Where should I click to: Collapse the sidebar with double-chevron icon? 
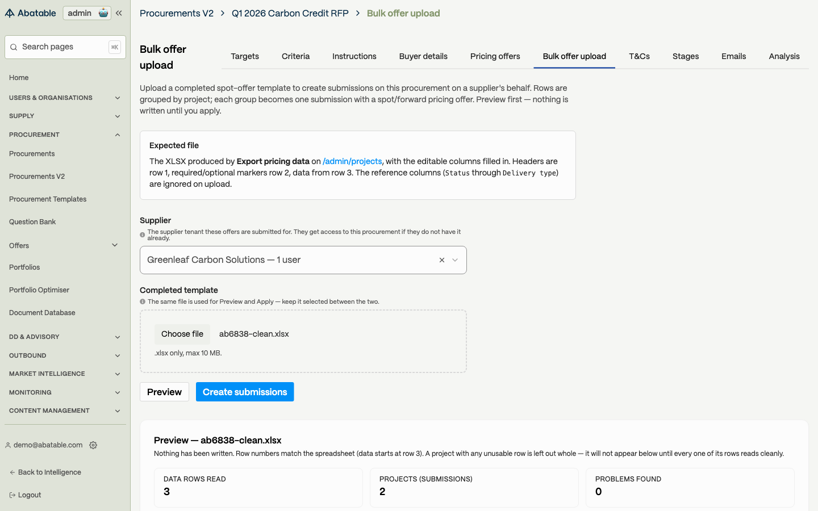tap(119, 13)
